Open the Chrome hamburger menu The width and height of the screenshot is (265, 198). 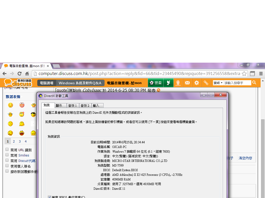click(x=261, y=73)
